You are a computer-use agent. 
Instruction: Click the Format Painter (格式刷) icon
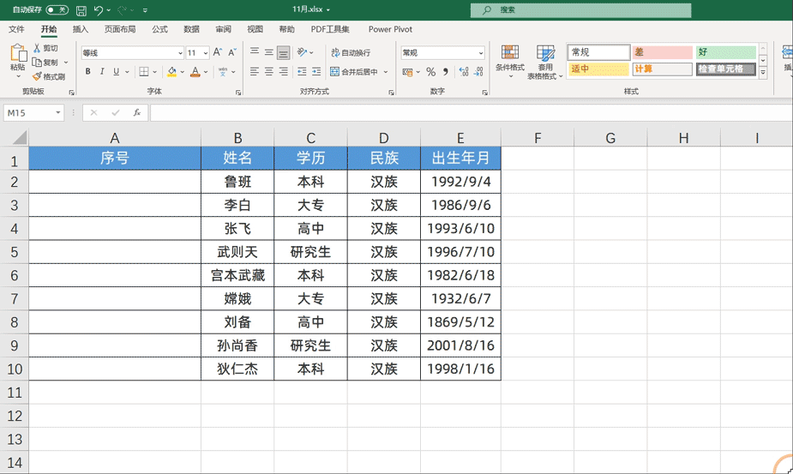pyautogui.click(x=37, y=76)
